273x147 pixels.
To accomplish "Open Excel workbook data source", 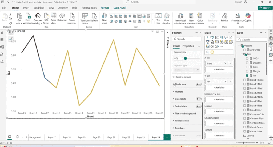I will (28, 19).
